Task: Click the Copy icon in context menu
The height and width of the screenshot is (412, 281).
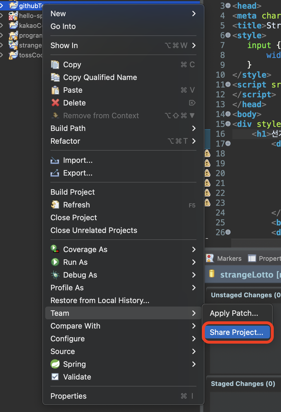Action: click(x=55, y=64)
